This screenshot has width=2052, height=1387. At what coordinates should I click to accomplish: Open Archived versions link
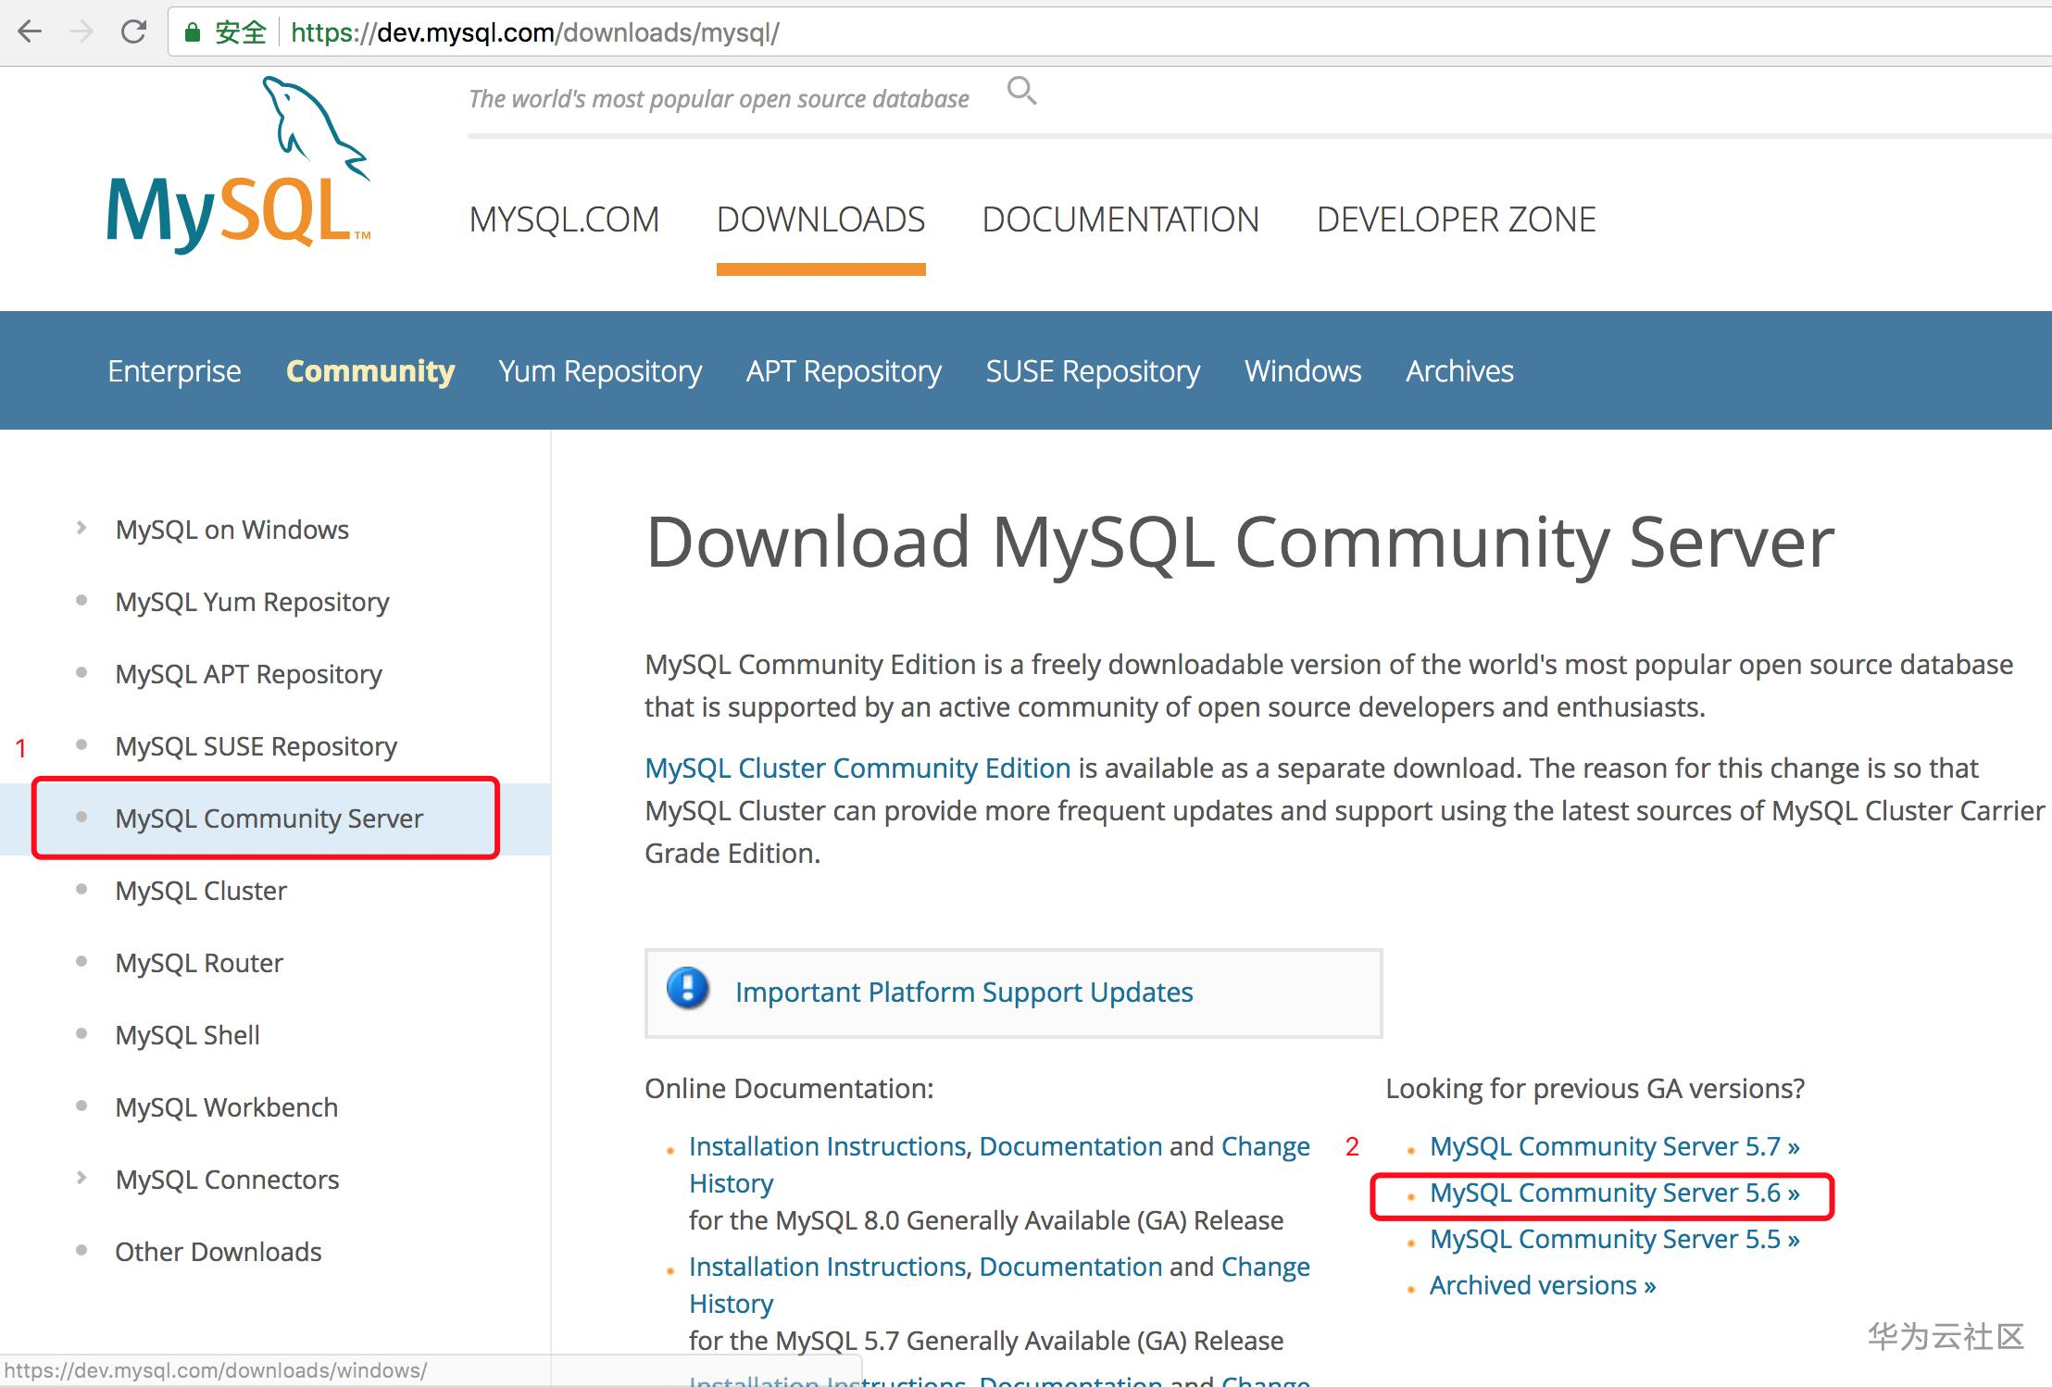1542,1286
